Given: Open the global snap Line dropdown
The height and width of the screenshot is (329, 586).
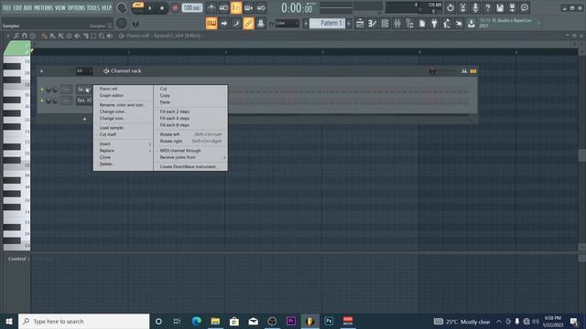Looking at the screenshot, I should [x=287, y=24].
